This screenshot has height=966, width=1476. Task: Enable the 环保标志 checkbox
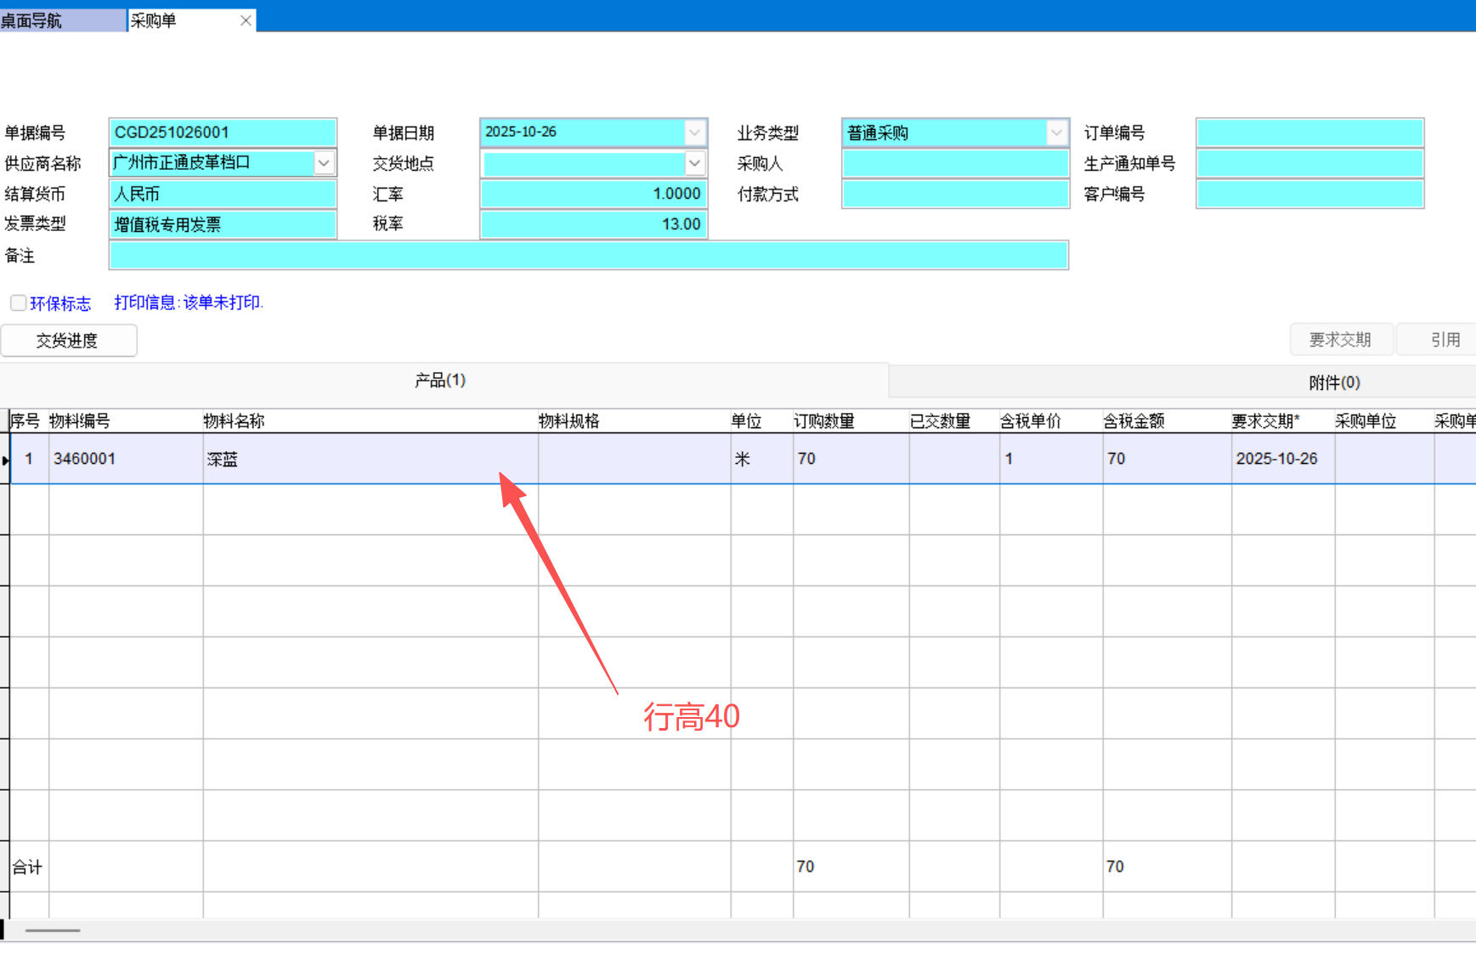coord(18,303)
